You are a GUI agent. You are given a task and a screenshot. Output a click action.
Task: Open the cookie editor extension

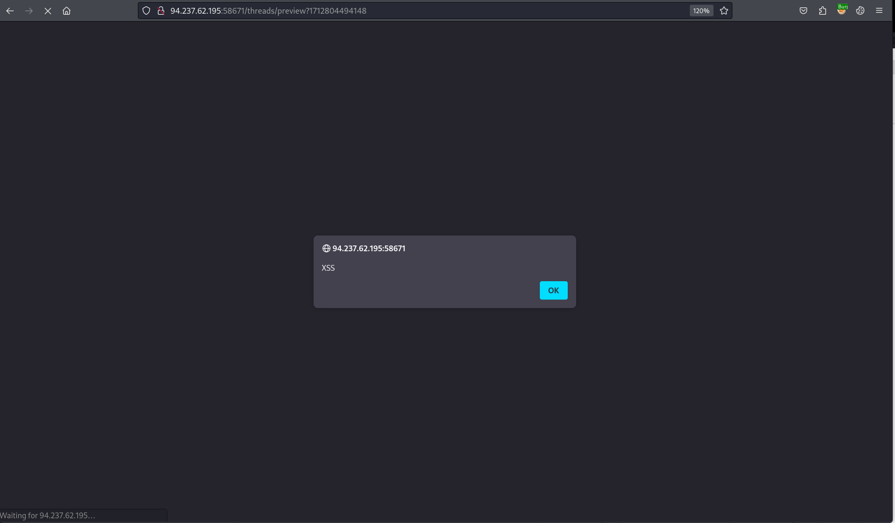click(860, 11)
